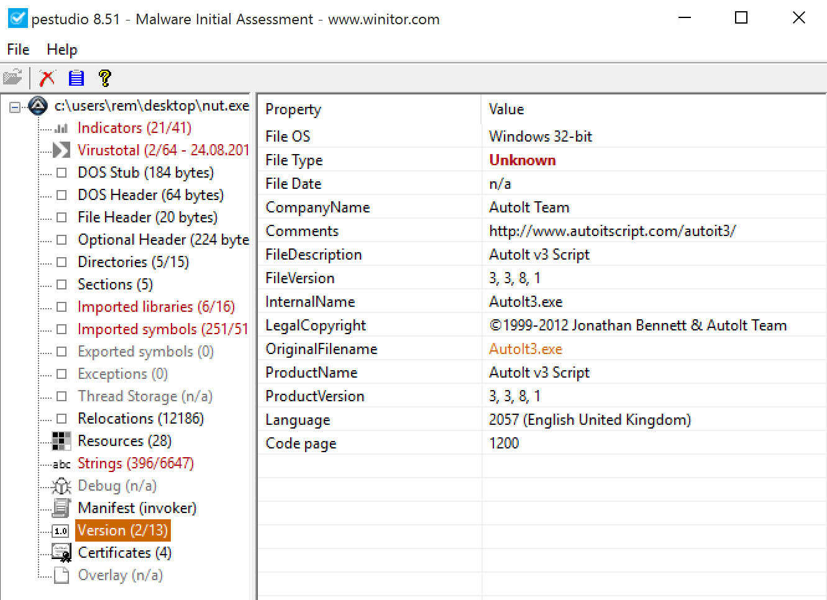Image resolution: width=827 pixels, height=600 pixels.
Task: Select Indicators (21/41) in the tree
Action: 134,128
